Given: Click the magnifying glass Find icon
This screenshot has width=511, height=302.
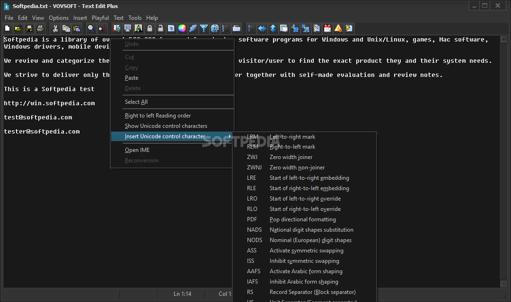Looking at the screenshot, I should [91, 29].
